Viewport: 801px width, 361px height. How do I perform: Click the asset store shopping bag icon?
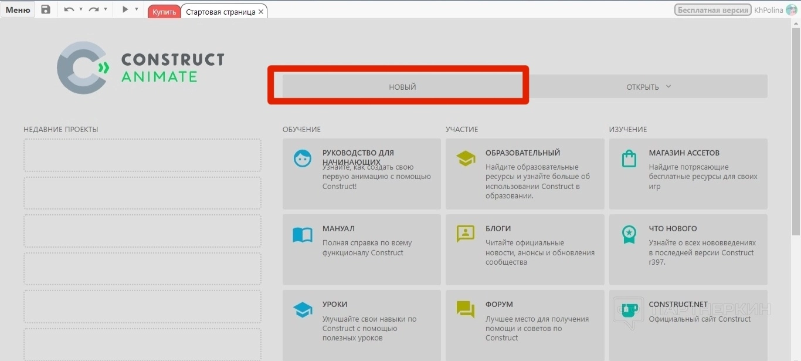pos(629,158)
